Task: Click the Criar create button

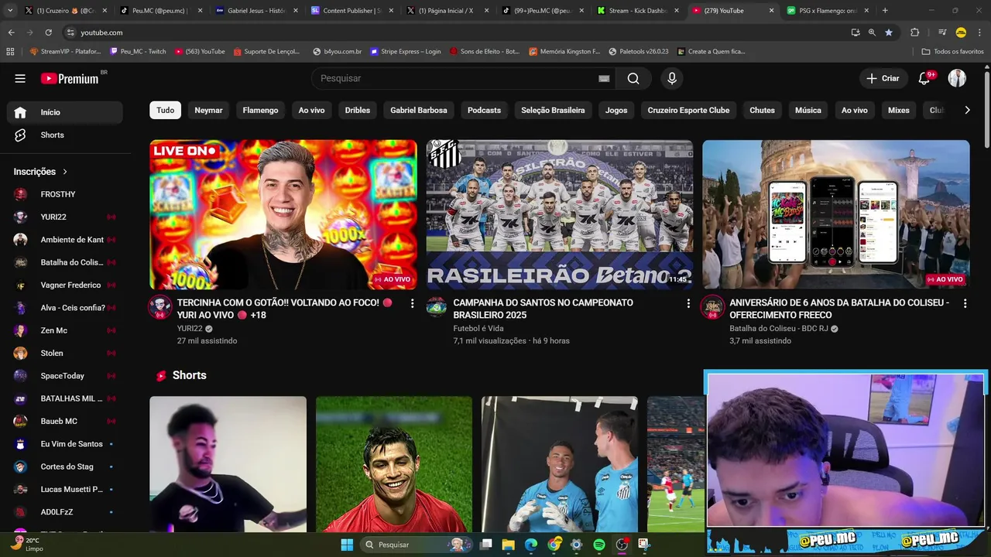Action: [x=883, y=78]
